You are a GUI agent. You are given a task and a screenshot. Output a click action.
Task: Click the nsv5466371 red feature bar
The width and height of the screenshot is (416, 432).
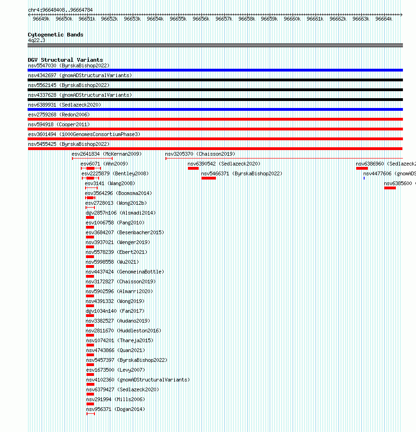click(x=208, y=178)
